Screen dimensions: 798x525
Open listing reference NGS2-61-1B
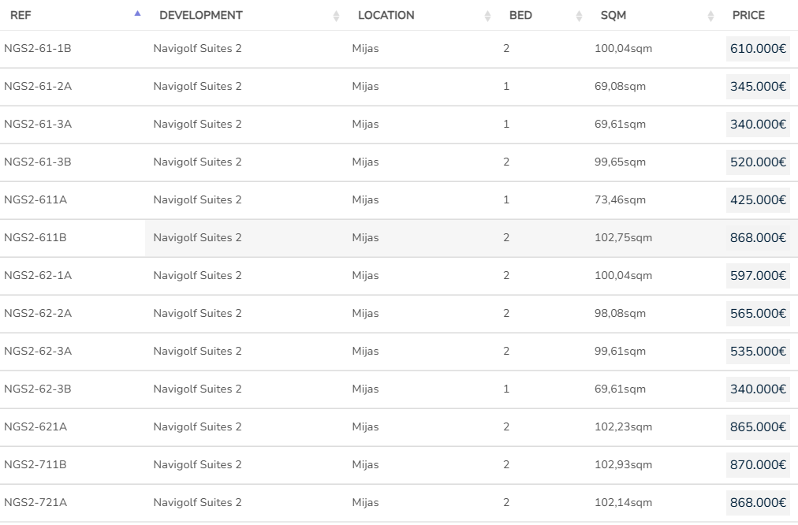point(38,49)
